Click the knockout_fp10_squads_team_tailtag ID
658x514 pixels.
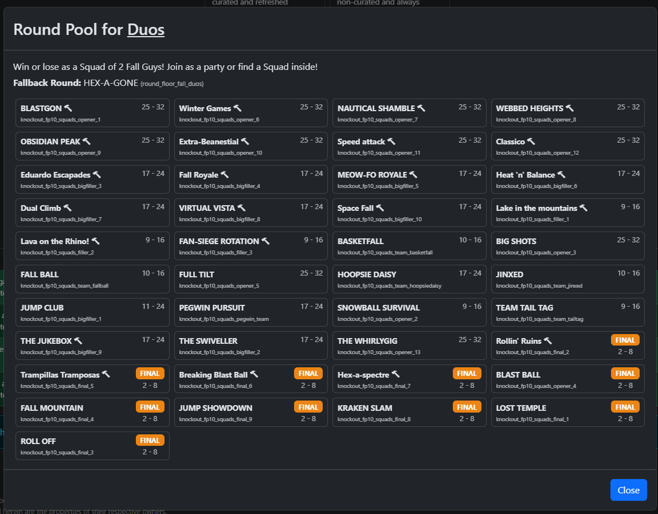pyautogui.click(x=539, y=319)
